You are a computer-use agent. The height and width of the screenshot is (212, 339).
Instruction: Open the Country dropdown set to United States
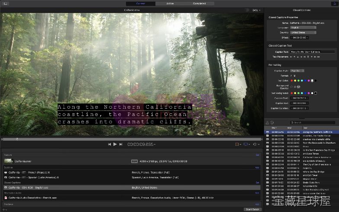(x=303, y=32)
